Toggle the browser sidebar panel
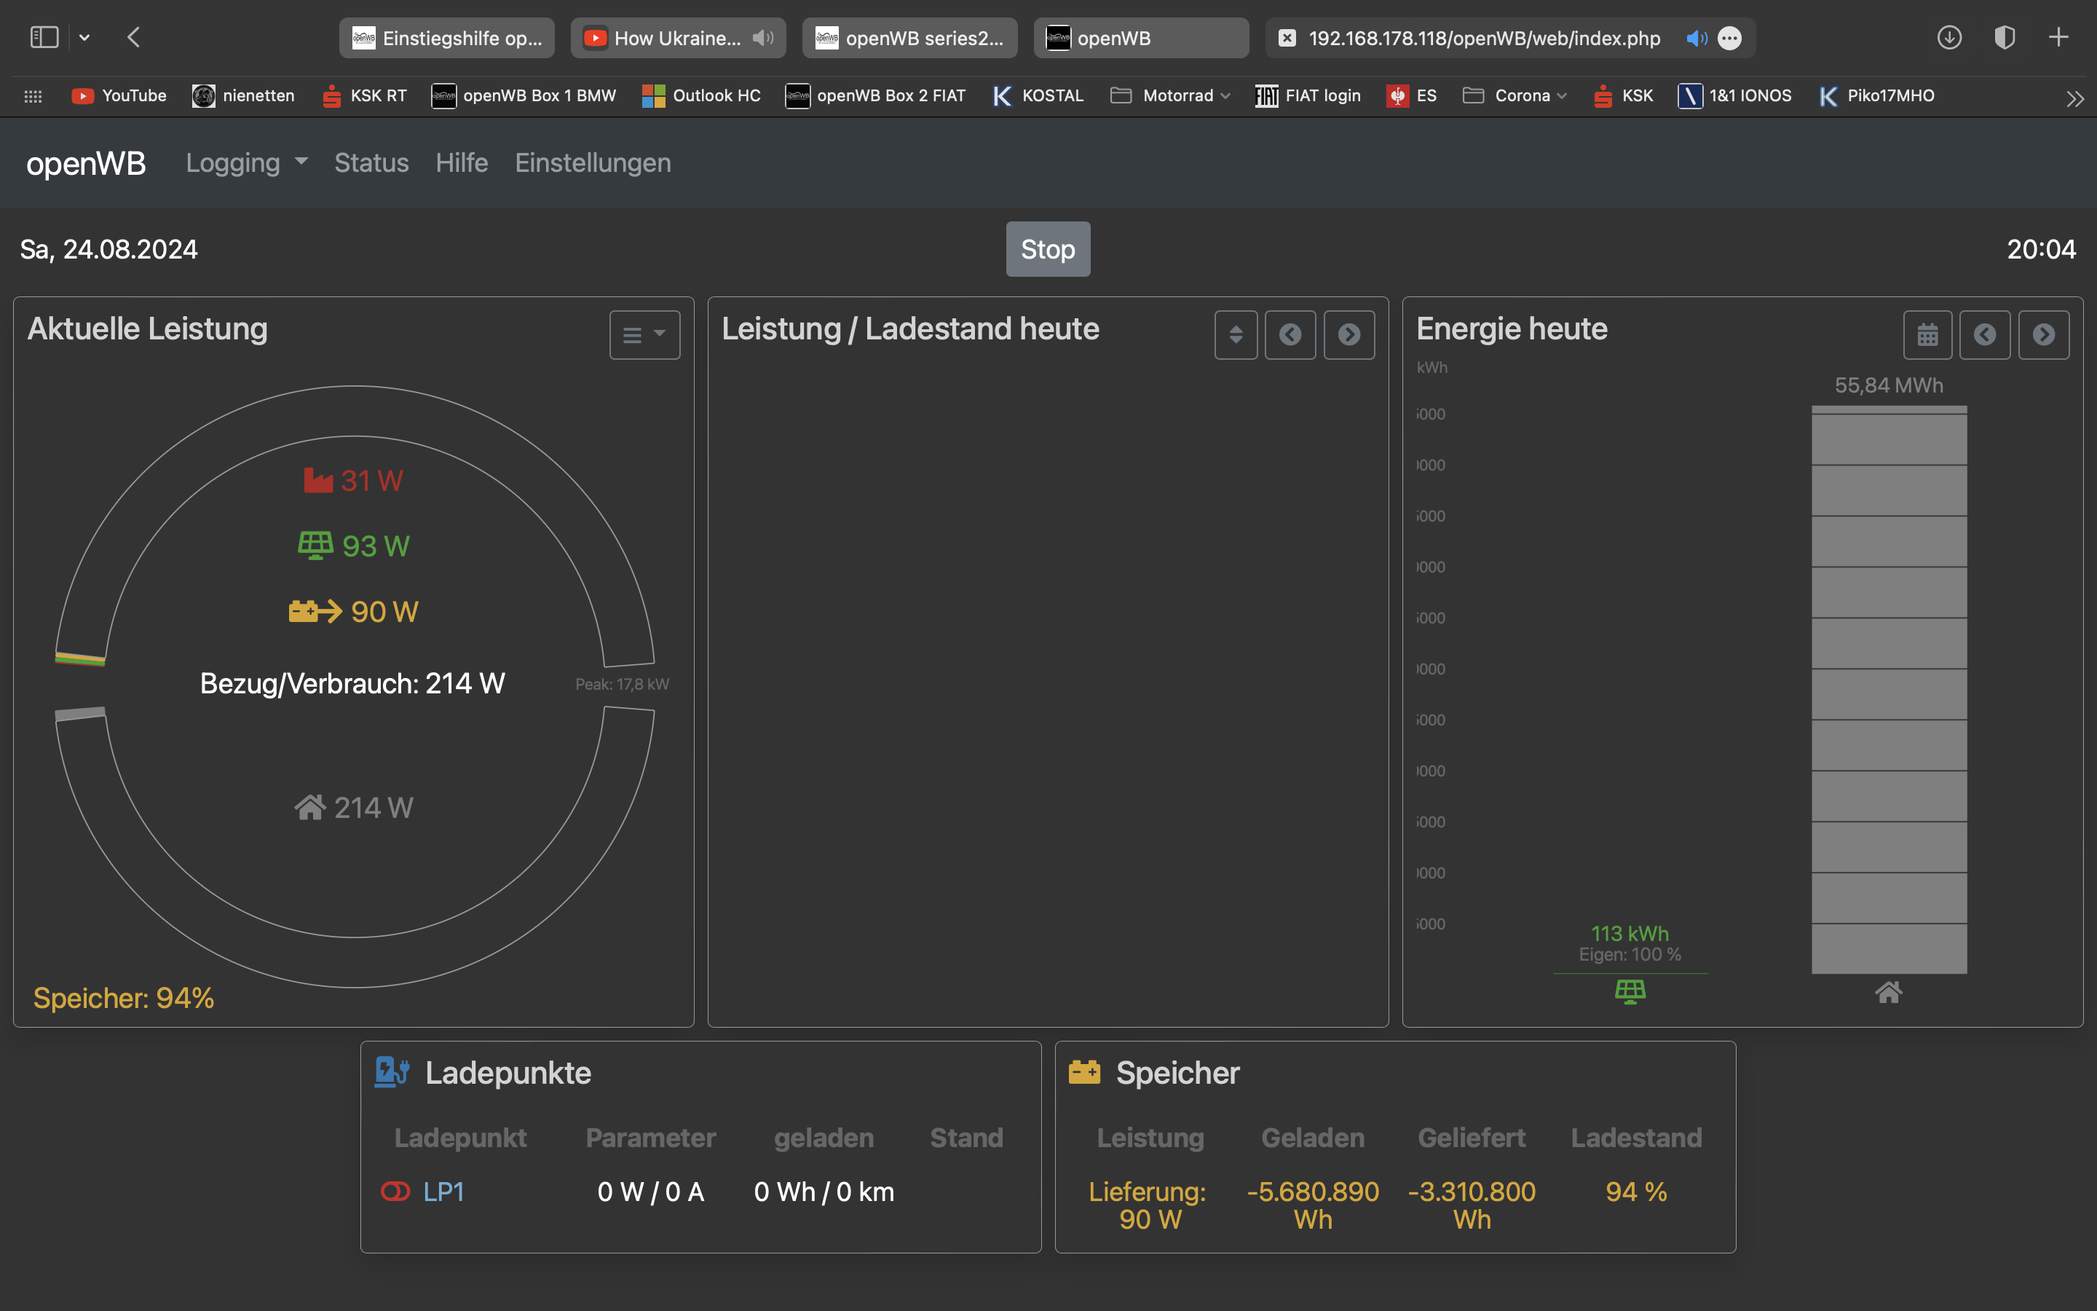Image resolution: width=2097 pixels, height=1311 pixels. pyautogui.click(x=44, y=37)
